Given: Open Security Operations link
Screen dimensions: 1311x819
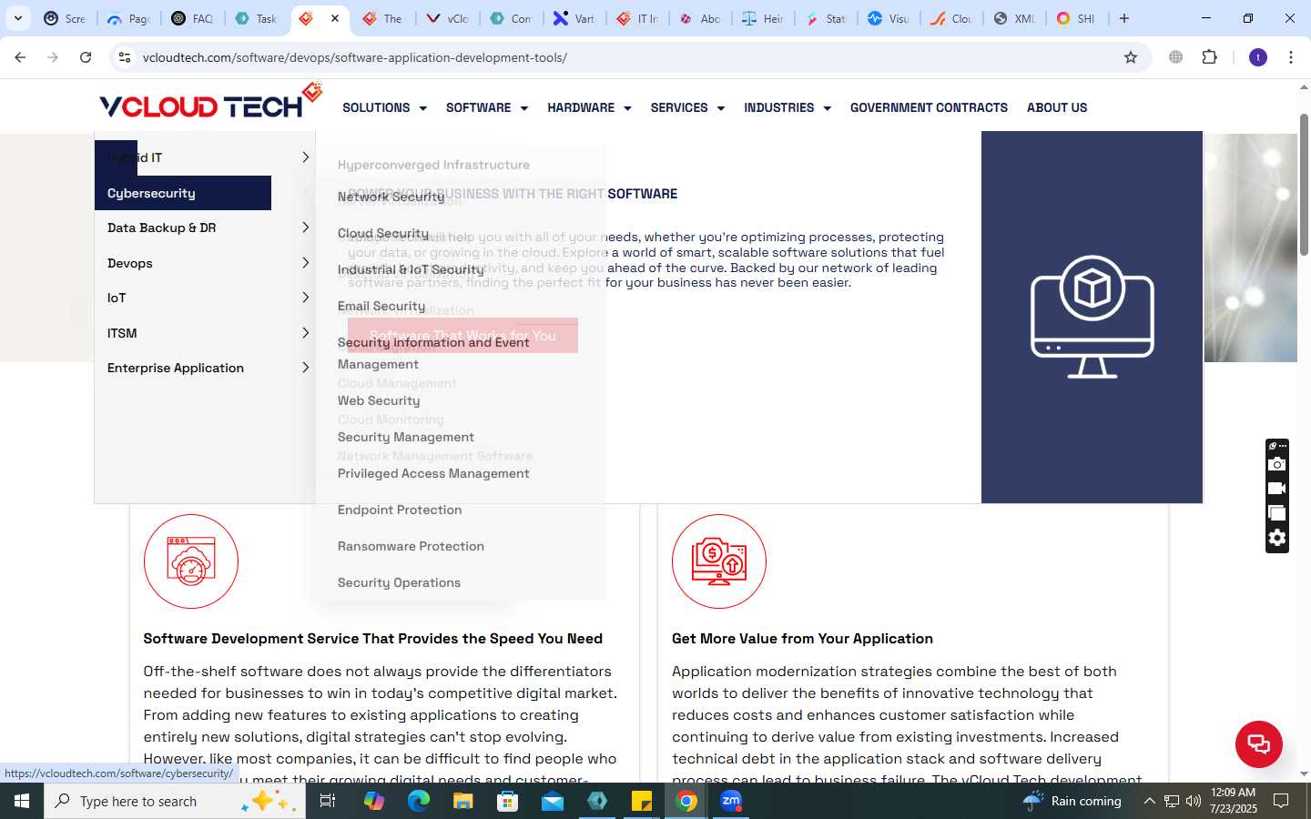Looking at the screenshot, I should point(399,582).
